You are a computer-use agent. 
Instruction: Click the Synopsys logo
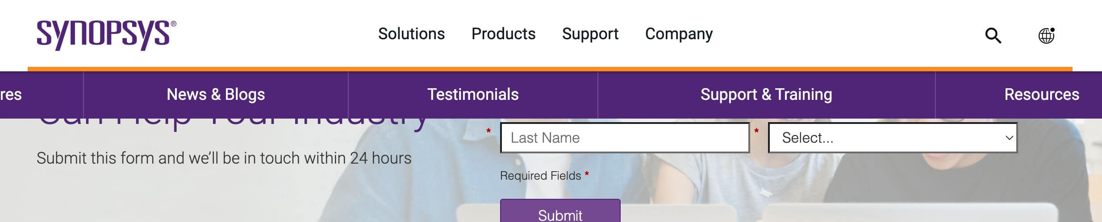[106, 35]
